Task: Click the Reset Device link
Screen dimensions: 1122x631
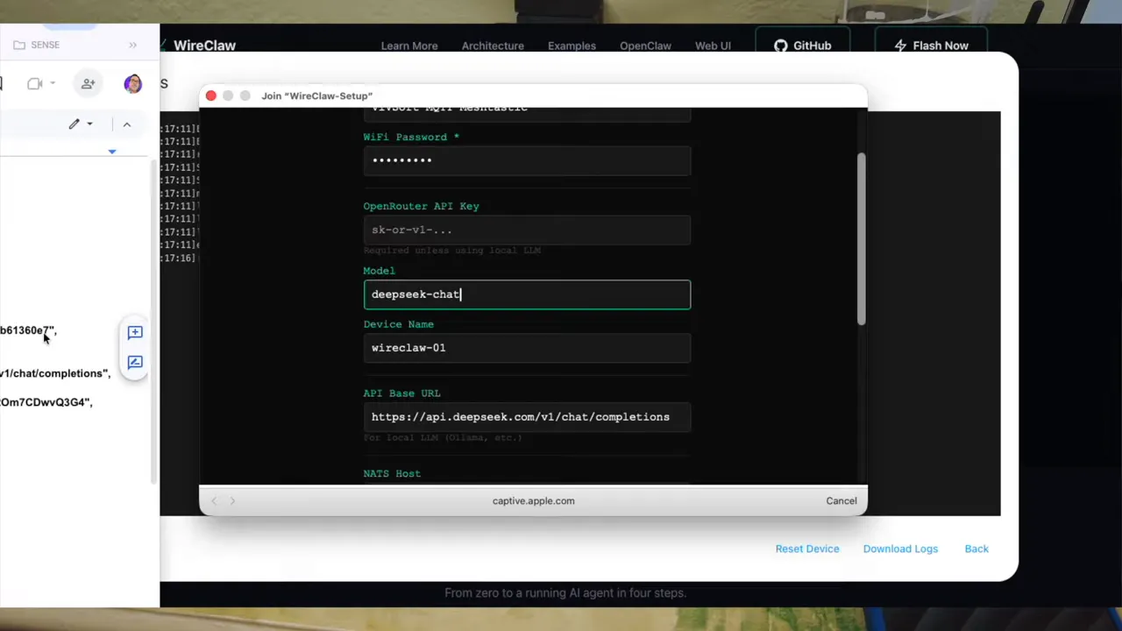Action: pos(807,549)
